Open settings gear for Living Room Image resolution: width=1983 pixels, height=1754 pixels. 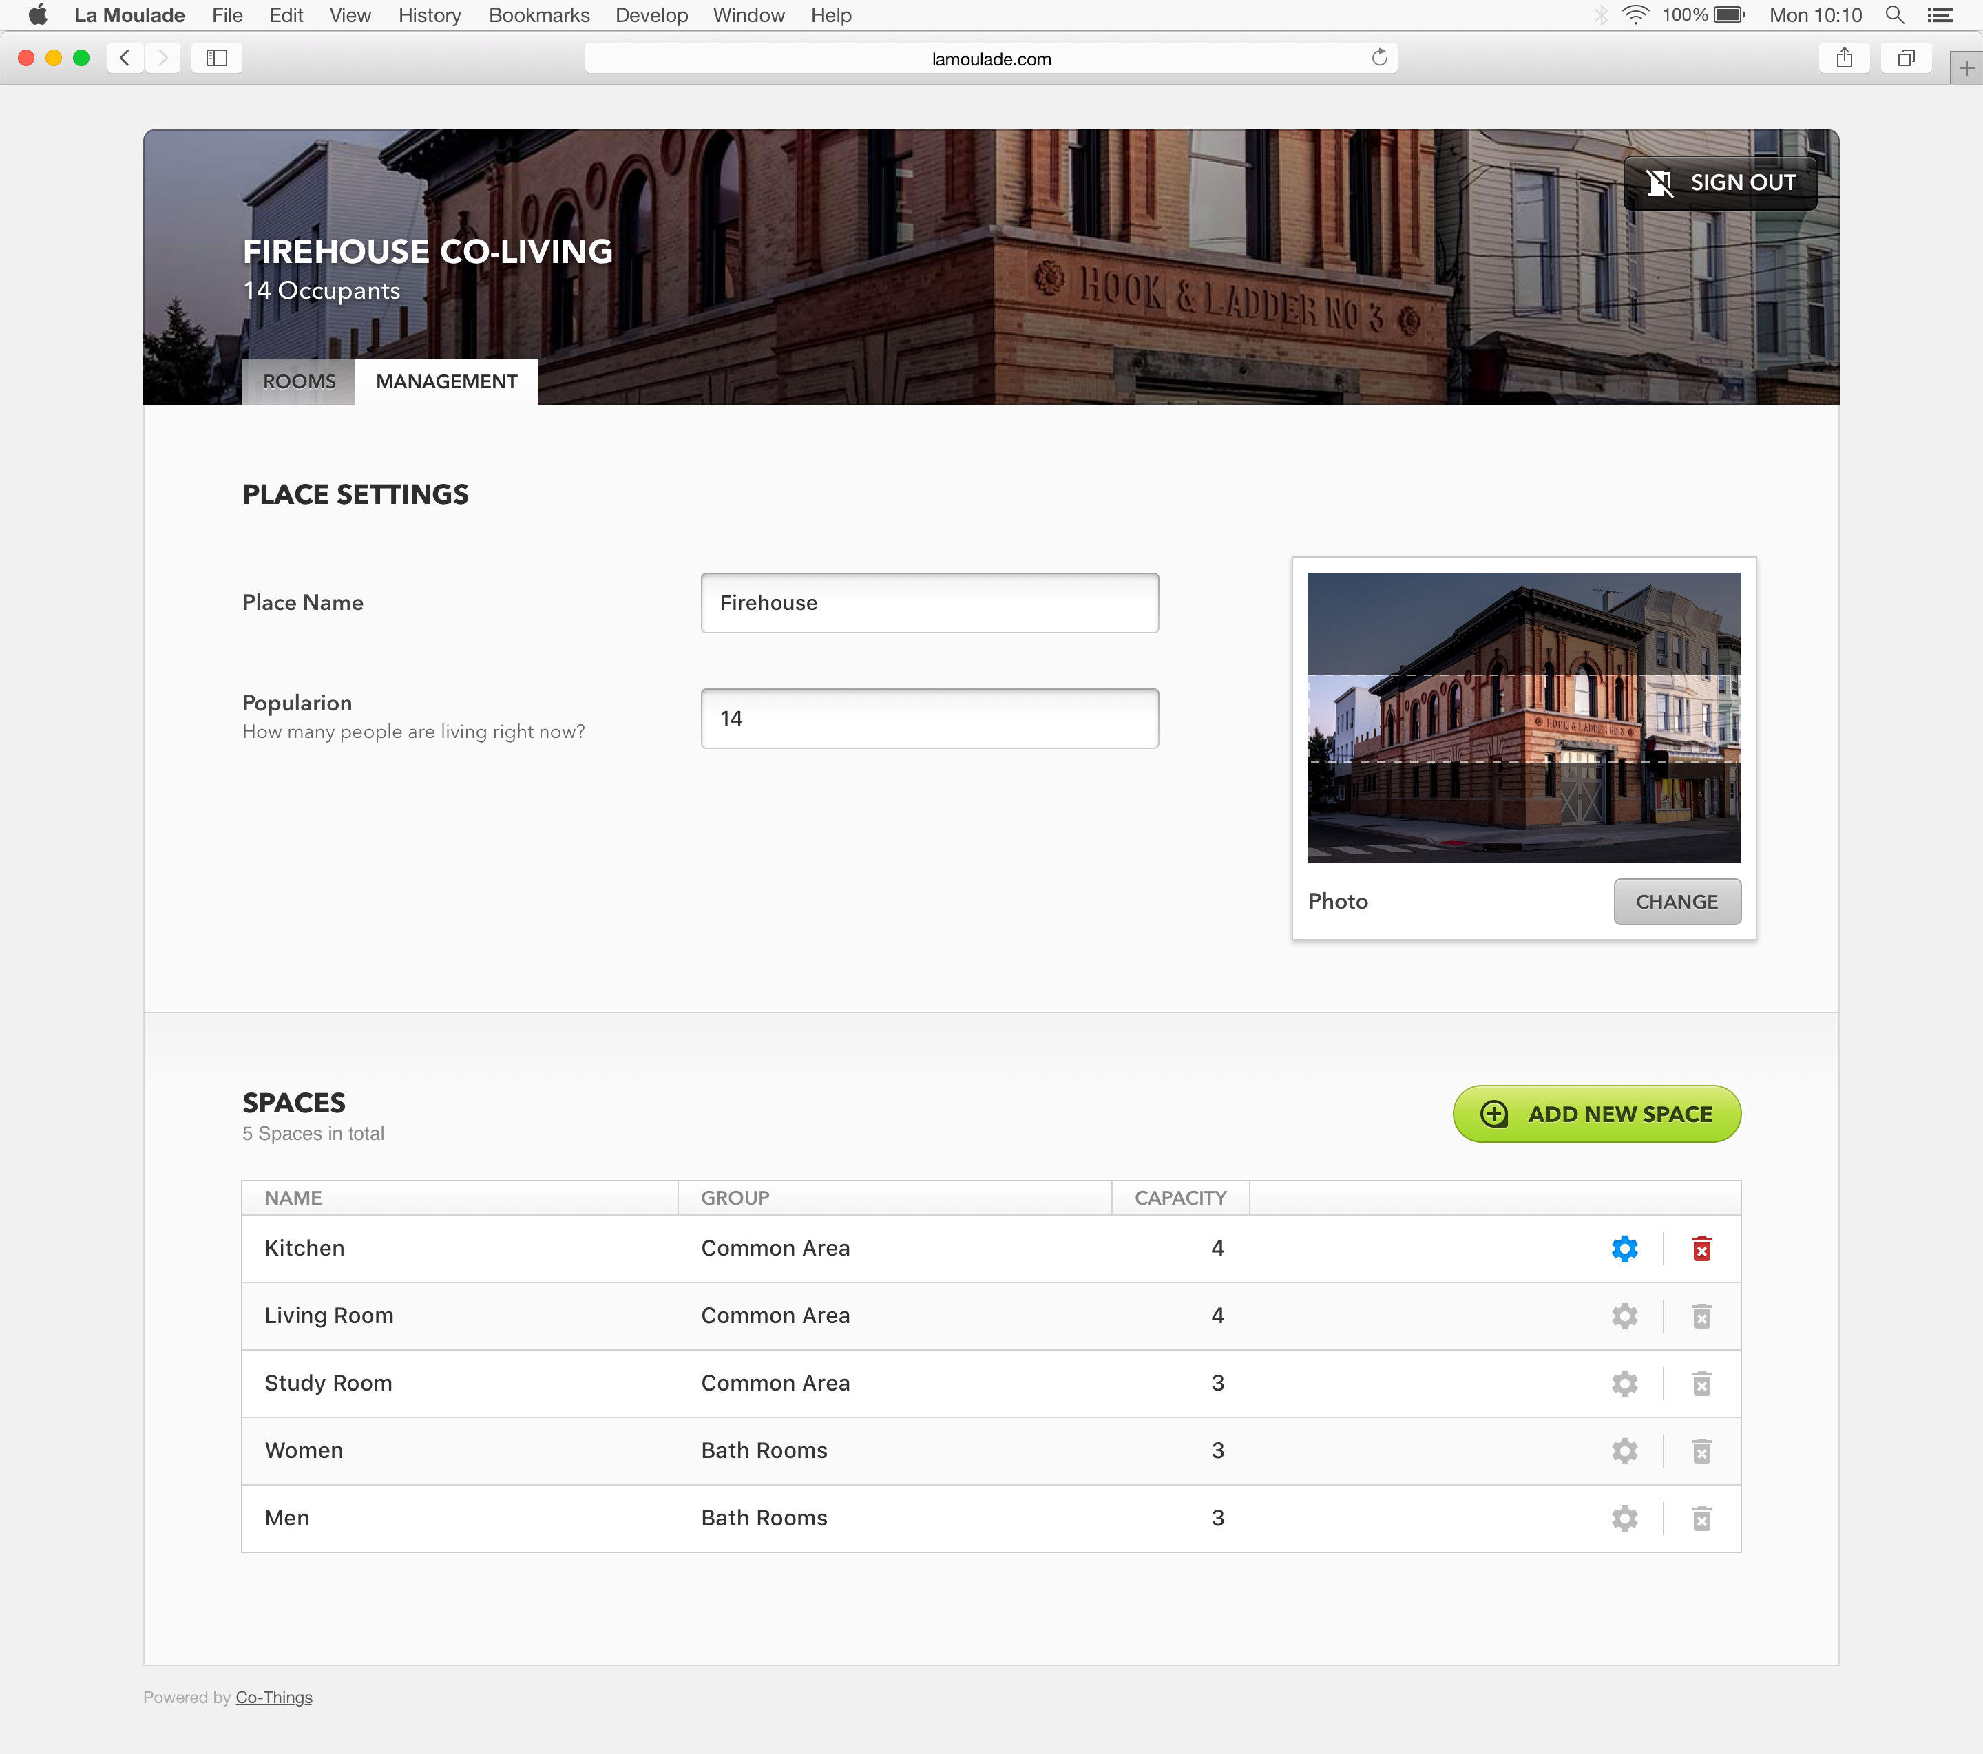(x=1624, y=1315)
